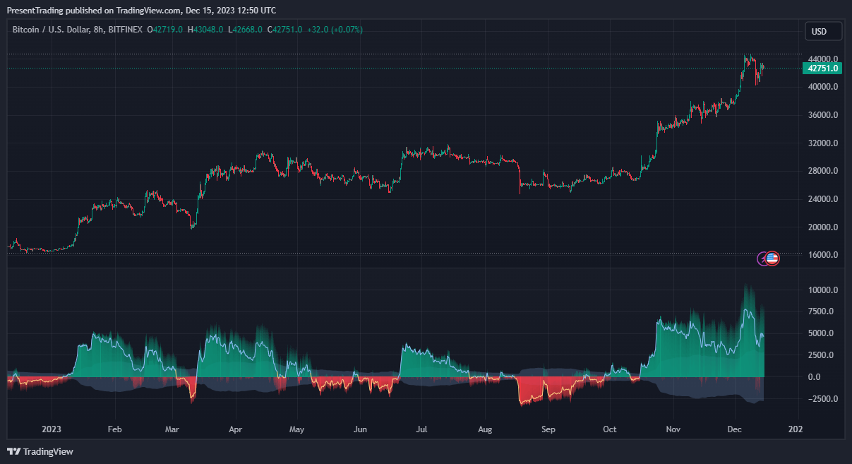
Task: Click the 10000.0 indicator axis label
Action: [x=823, y=290]
